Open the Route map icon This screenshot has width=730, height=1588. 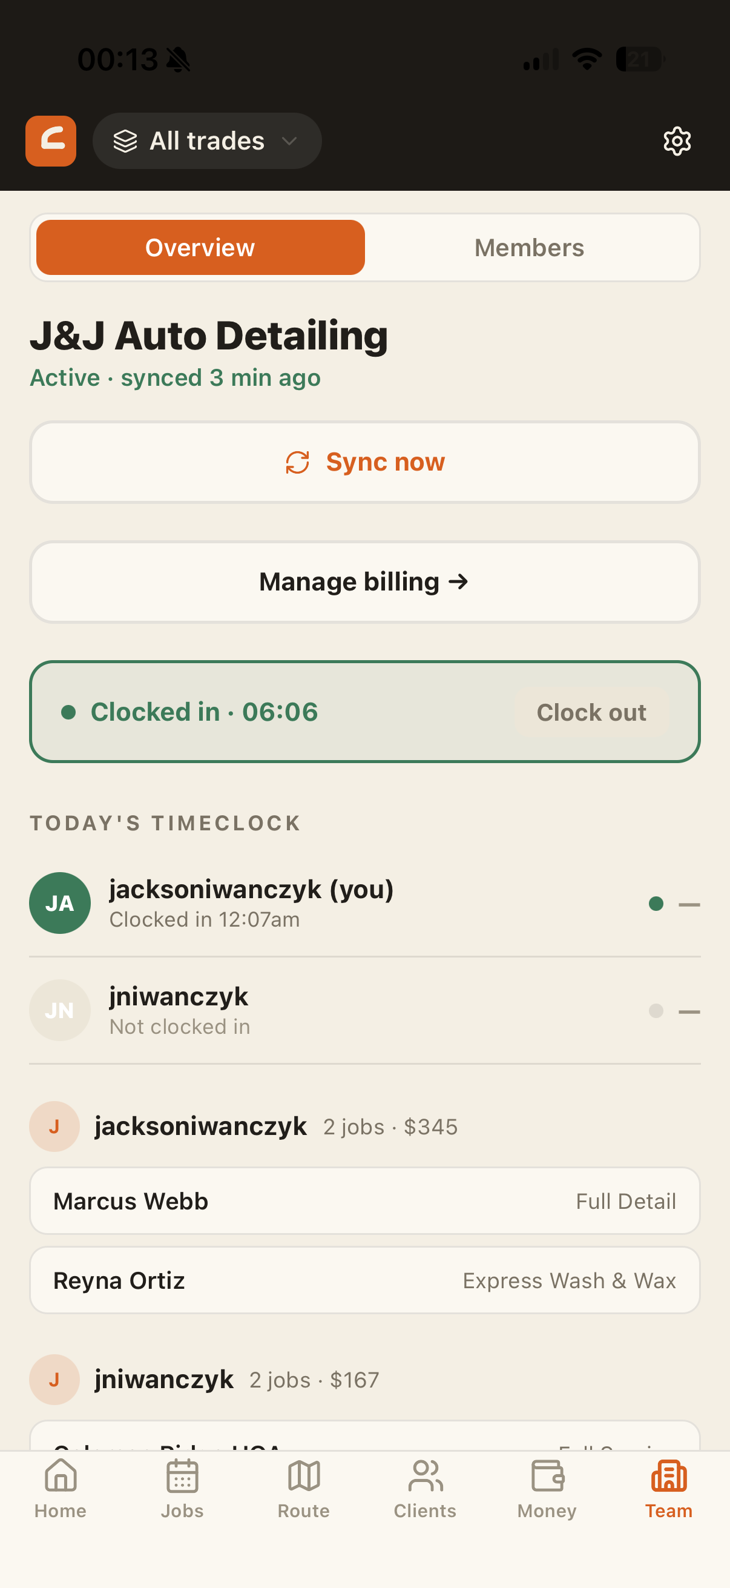(x=304, y=1476)
